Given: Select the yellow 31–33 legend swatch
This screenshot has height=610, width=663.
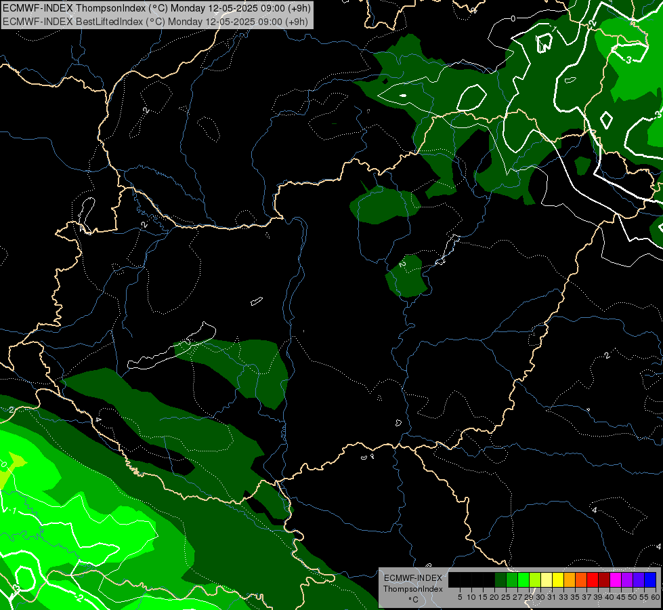Looking at the screenshot, I should [558, 579].
